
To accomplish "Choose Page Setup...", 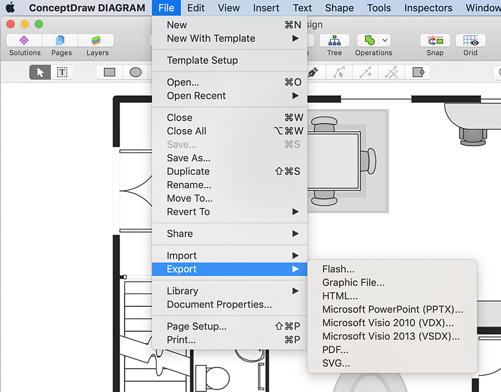I will point(229,326).
